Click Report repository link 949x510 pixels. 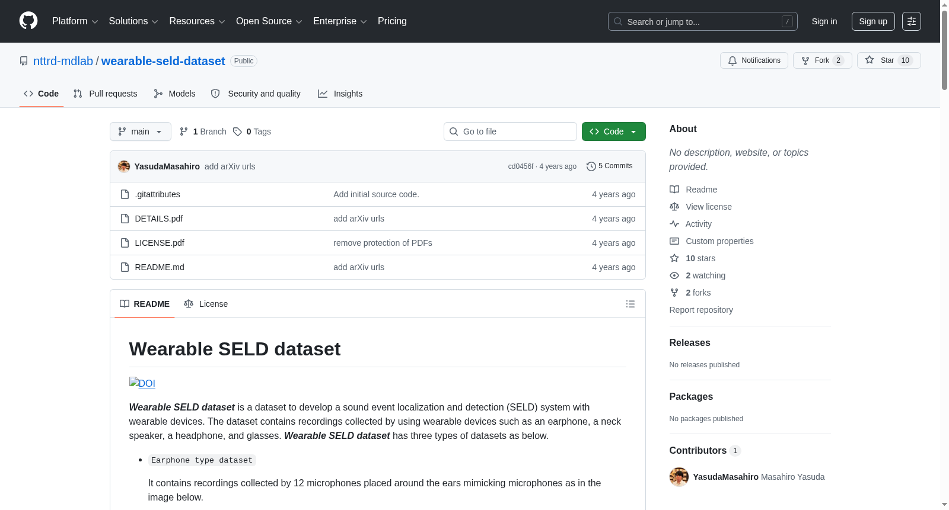pyautogui.click(x=701, y=310)
